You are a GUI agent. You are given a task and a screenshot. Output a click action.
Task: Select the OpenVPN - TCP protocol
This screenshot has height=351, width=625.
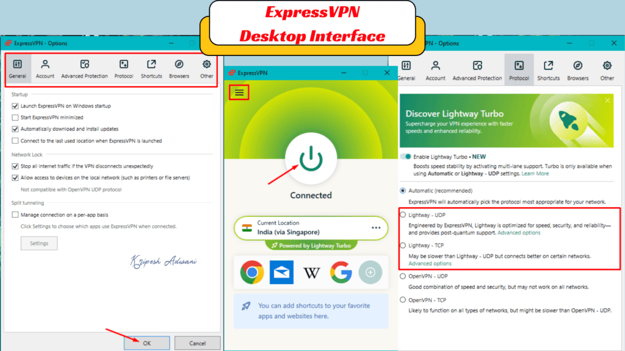click(x=402, y=300)
